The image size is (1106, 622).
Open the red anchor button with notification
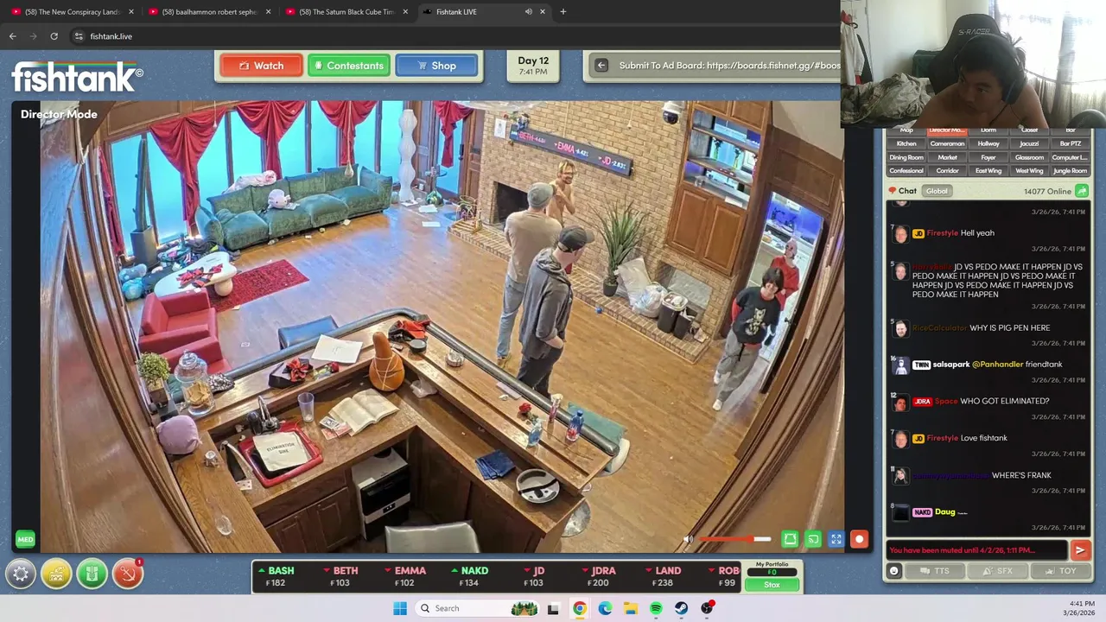point(127,574)
